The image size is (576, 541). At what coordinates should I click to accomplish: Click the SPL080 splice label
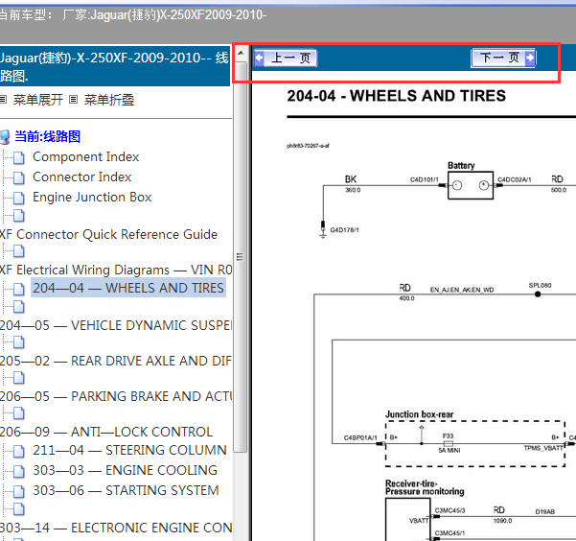[540, 286]
